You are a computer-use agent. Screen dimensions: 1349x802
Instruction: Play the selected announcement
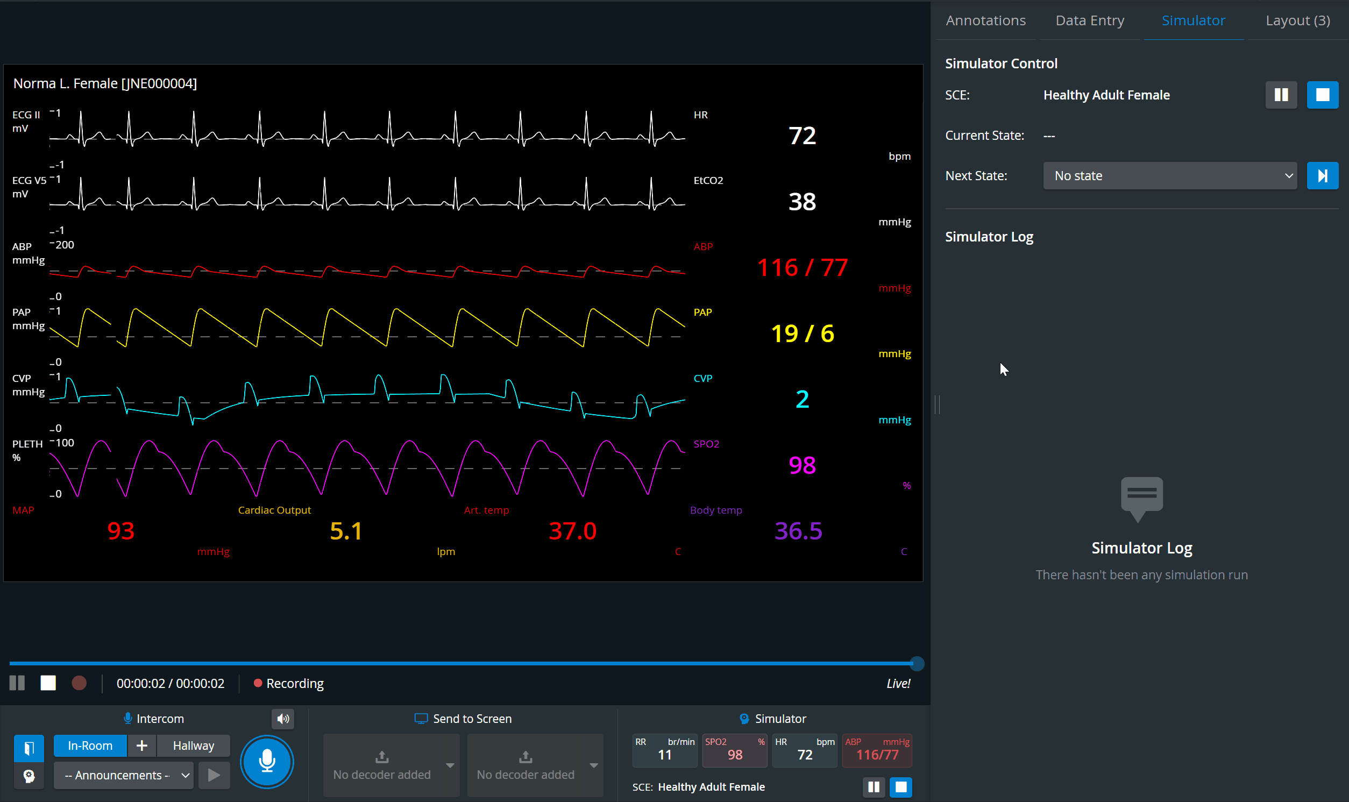point(214,775)
